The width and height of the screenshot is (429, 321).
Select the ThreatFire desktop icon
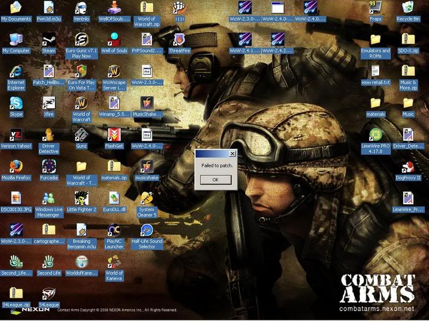click(179, 40)
